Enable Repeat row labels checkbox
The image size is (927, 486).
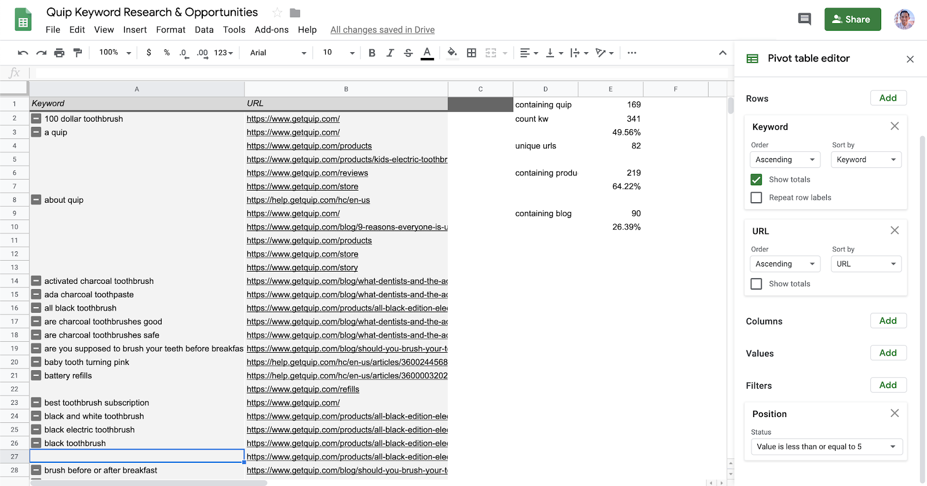756,198
